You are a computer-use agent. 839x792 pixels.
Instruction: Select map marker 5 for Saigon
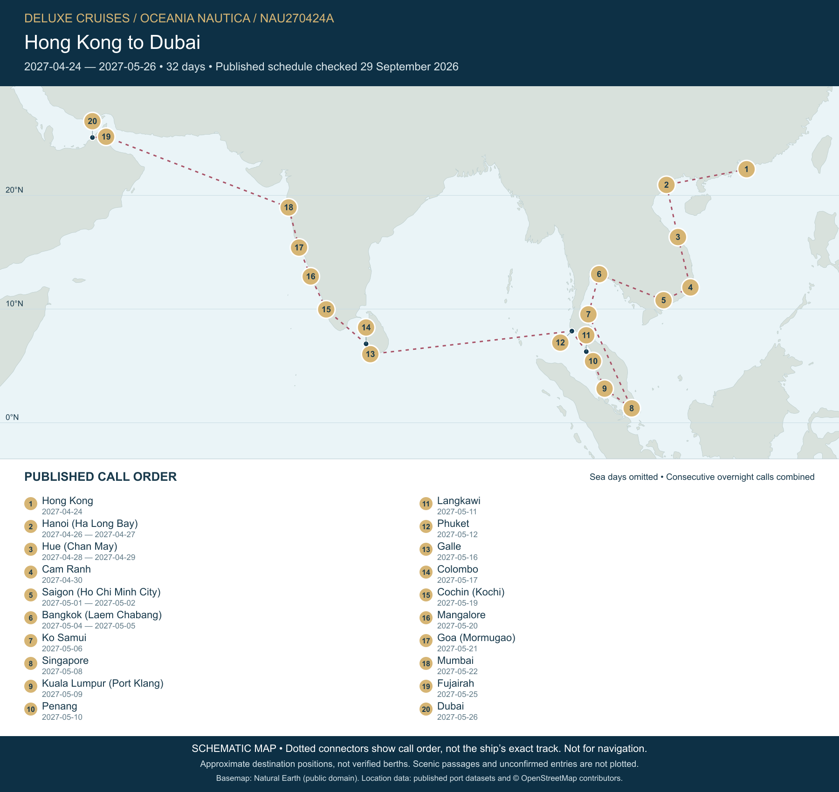(x=663, y=300)
